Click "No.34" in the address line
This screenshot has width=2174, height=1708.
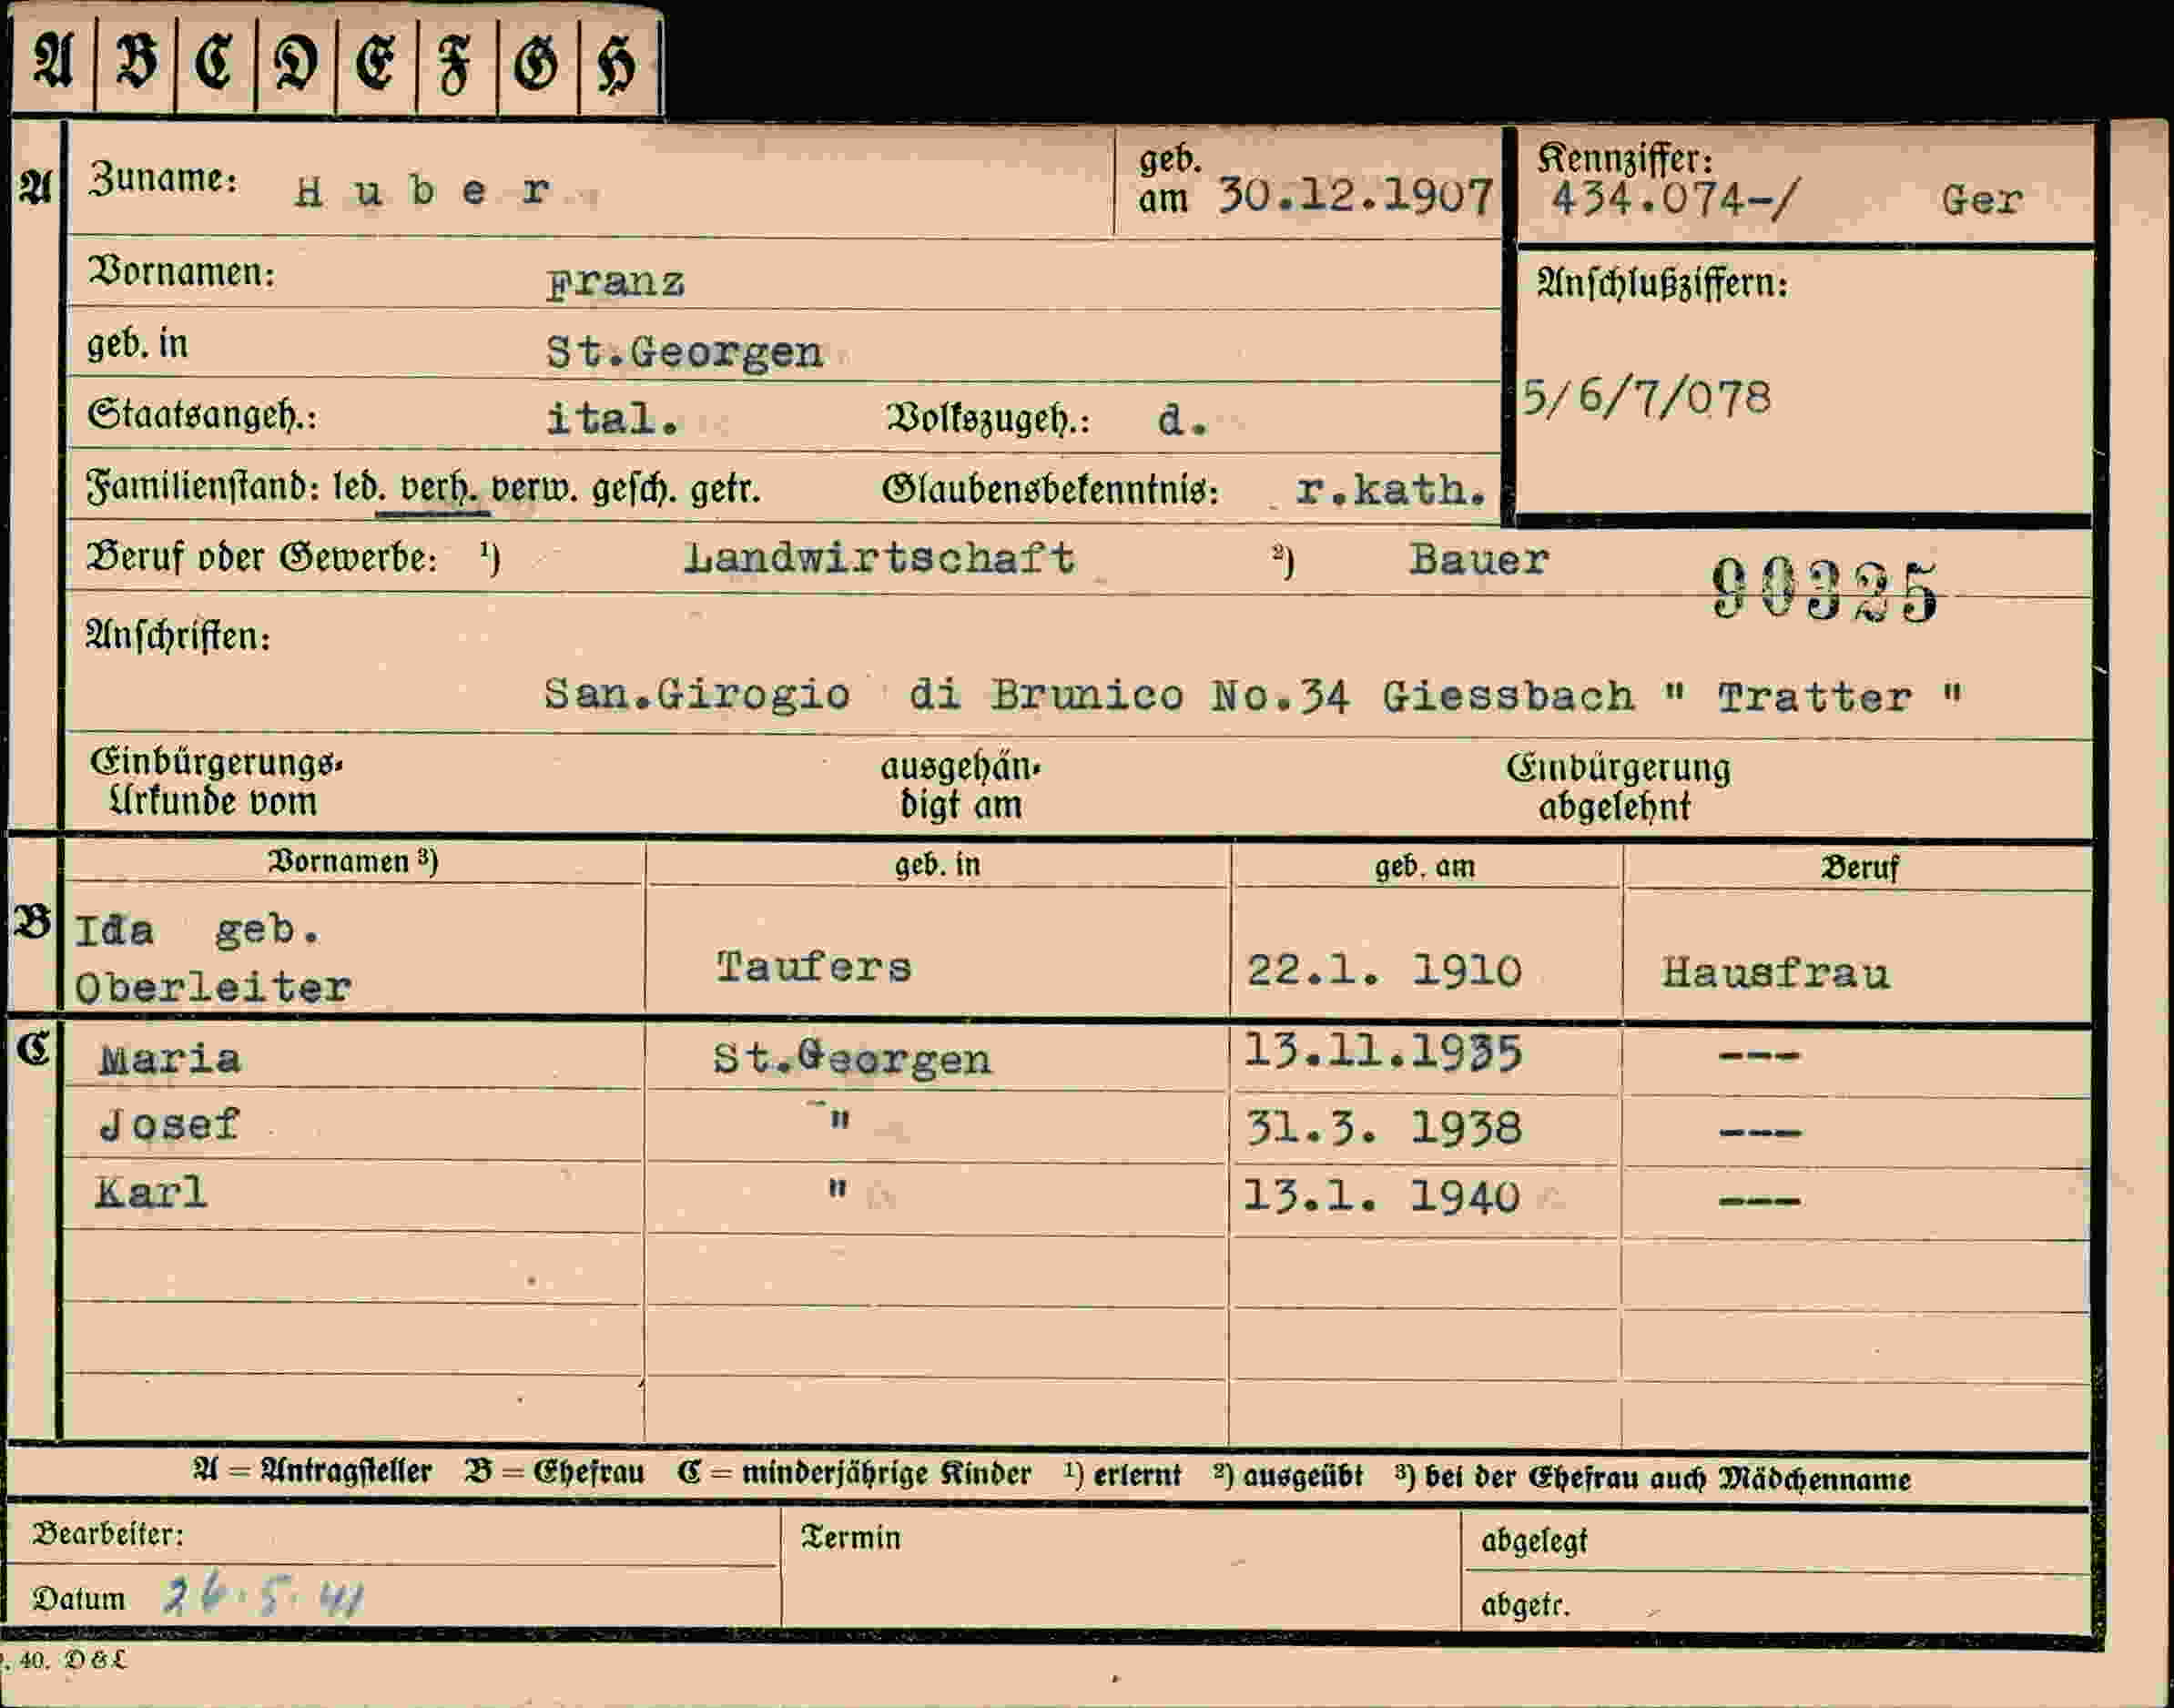(x=1280, y=695)
